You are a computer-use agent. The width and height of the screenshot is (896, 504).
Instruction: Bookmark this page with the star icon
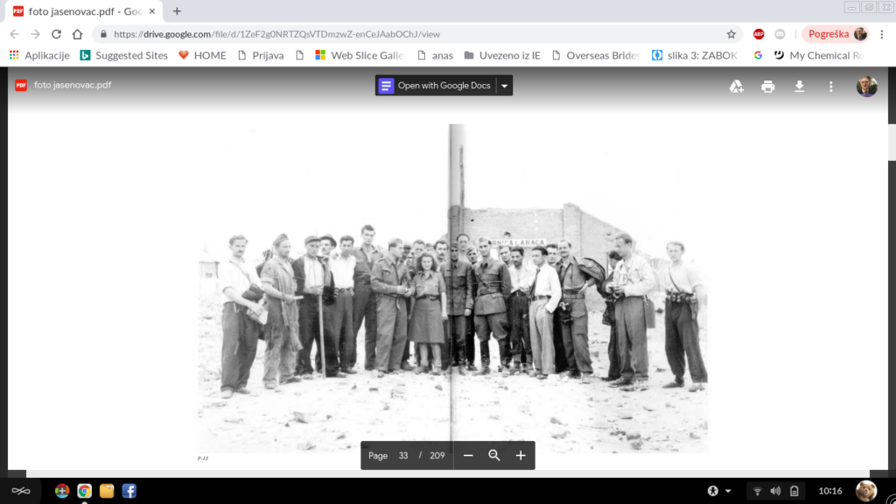[x=731, y=34]
